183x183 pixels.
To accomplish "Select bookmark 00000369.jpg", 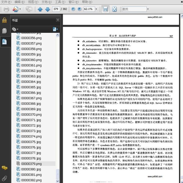I will pos(31,109).
